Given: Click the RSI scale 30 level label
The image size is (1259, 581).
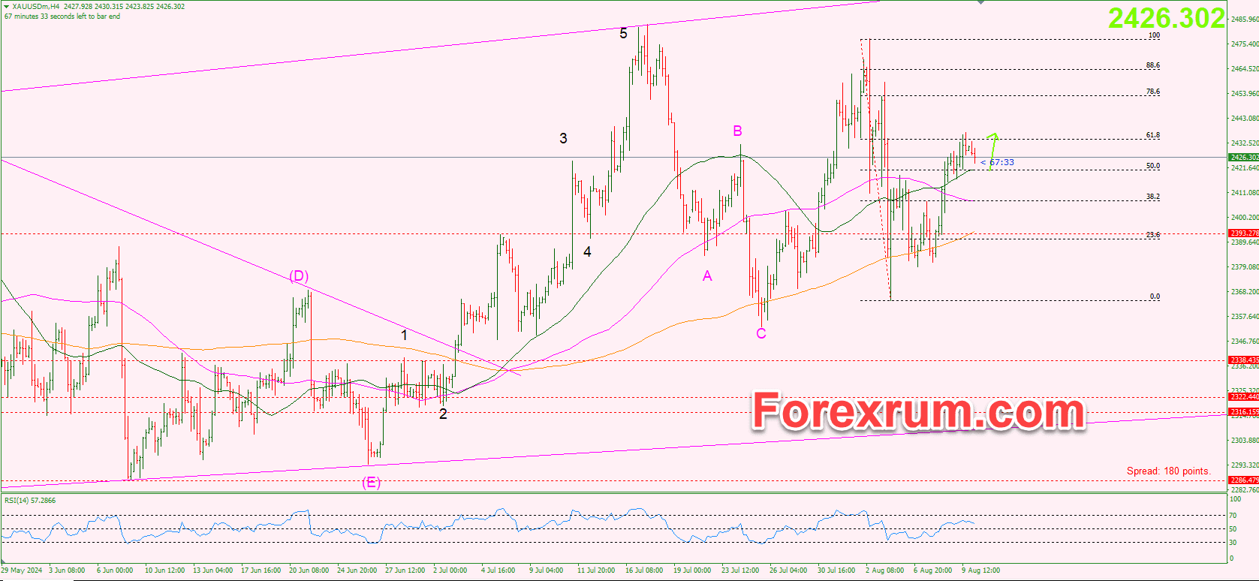Looking at the screenshot, I should tap(1233, 543).
